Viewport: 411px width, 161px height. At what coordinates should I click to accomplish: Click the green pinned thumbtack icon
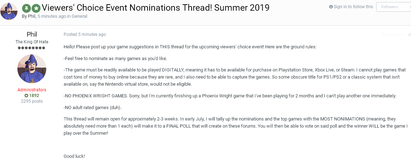click(x=26, y=8)
